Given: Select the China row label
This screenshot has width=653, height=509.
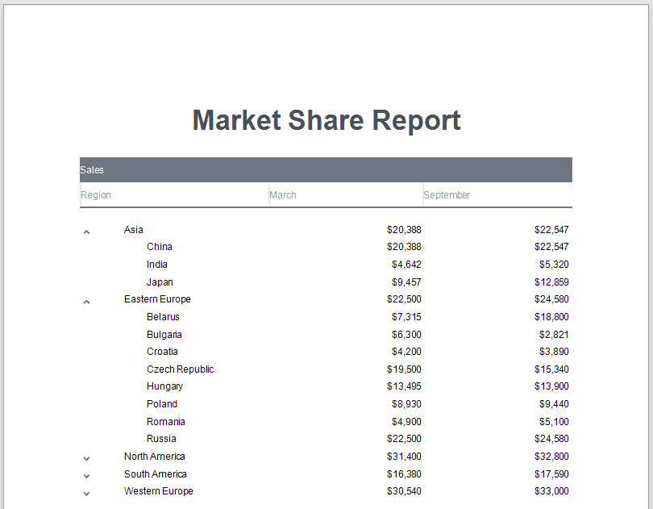Looking at the screenshot, I should click(160, 247).
